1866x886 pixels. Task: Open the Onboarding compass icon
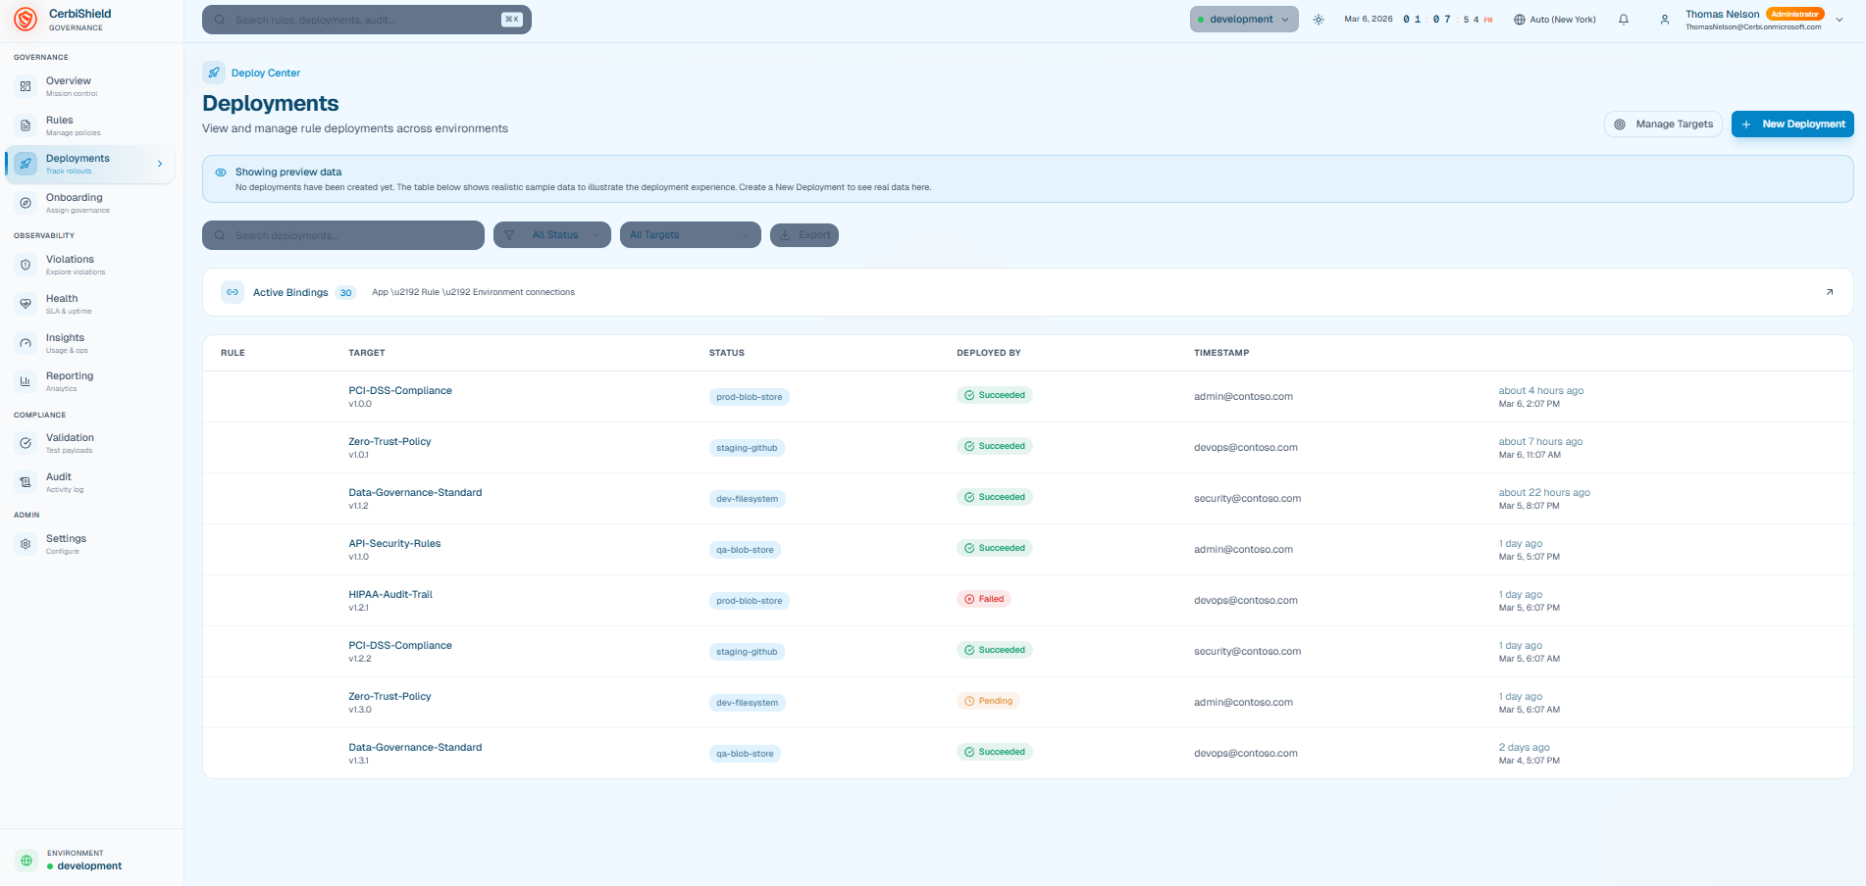click(26, 203)
